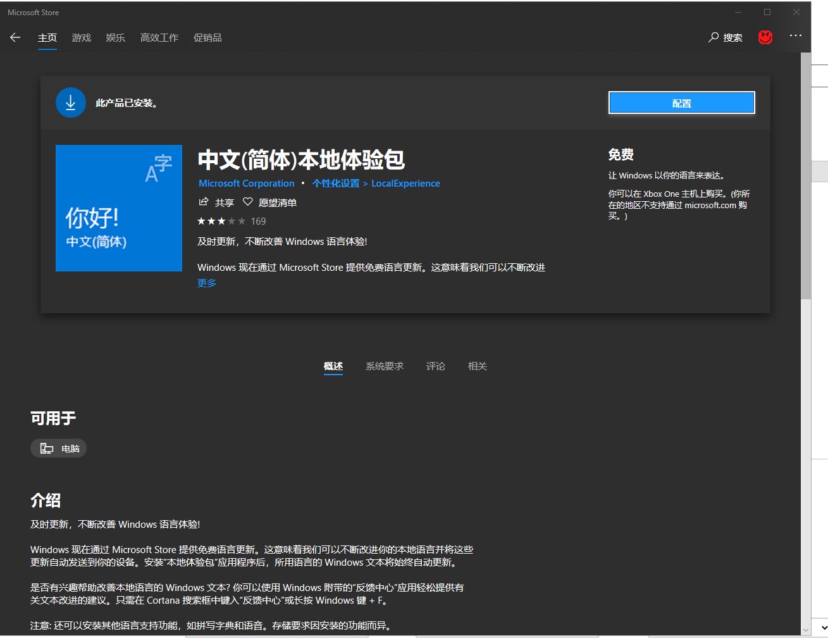Image resolution: width=828 pixels, height=641 pixels.
Task: Click the scrollbar down arrow
Action: coord(806,630)
